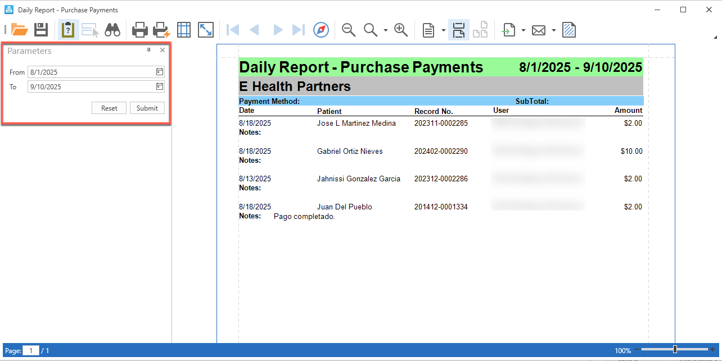The width and height of the screenshot is (722, 361).
Task: Go to last page arrow
Action: (299, 30)
